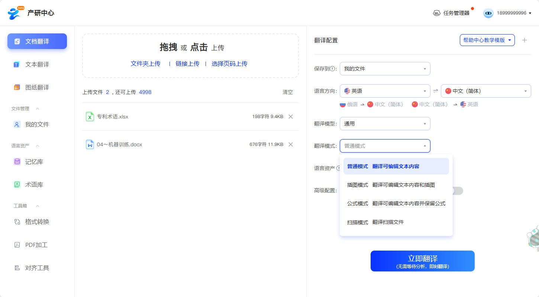Choose 插图模式 in the mode list
Viewport: 539px width, 297px height.
396,185
